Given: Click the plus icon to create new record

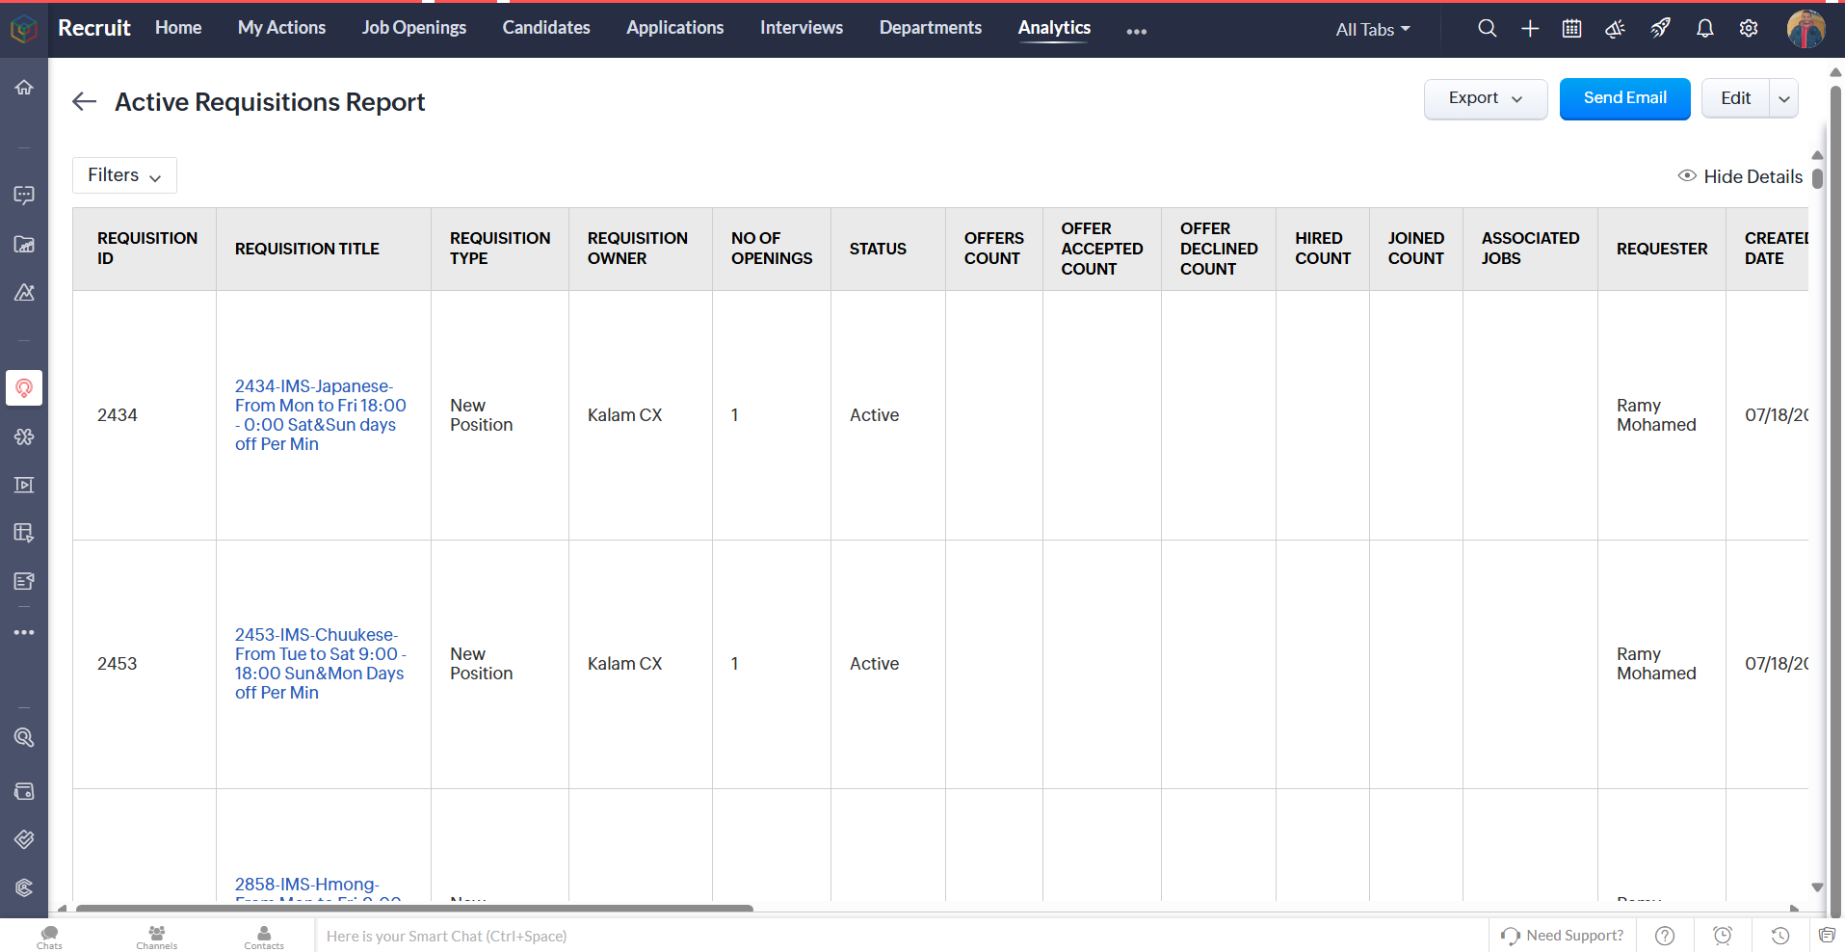Looking at the screenshot, I should pyautogui.click(x=1530, y=29).
